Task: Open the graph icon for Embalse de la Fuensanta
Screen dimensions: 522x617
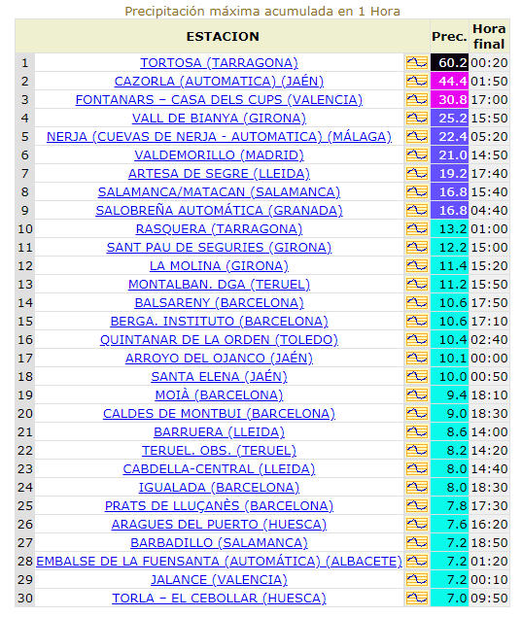Action: tap(416, 561)
